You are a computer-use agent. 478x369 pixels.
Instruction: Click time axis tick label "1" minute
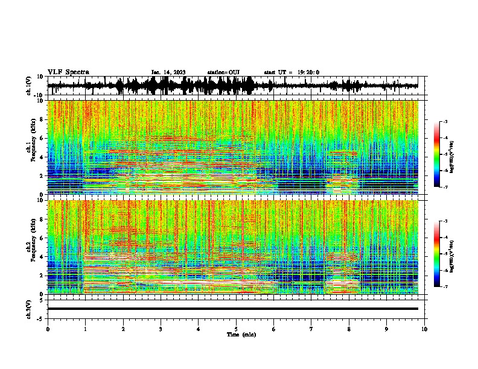85,329
